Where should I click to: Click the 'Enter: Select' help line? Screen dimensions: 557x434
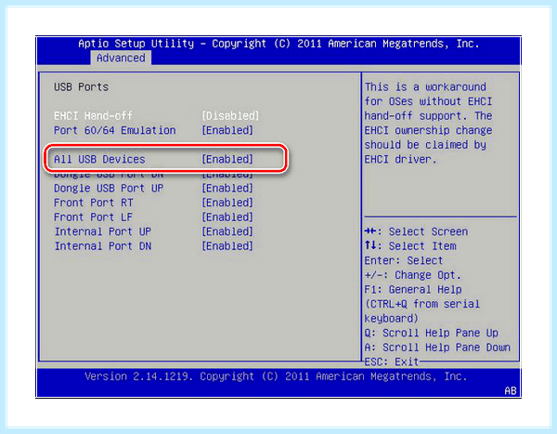pyautogui.click(x=404, y=261)
